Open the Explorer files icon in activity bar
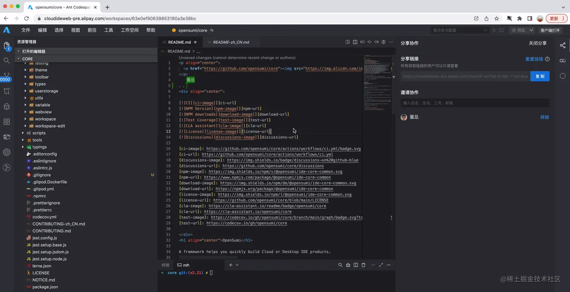Image resolution: width=570 pixels, height=292 pixels. (x=7, y=46)
